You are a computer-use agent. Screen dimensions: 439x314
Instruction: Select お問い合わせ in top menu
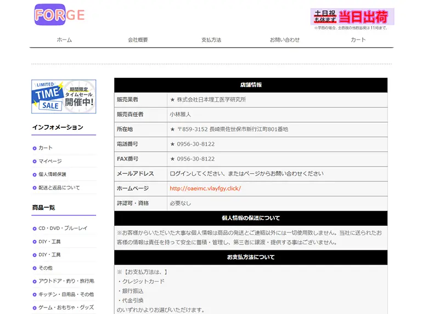tap(284, 40)
